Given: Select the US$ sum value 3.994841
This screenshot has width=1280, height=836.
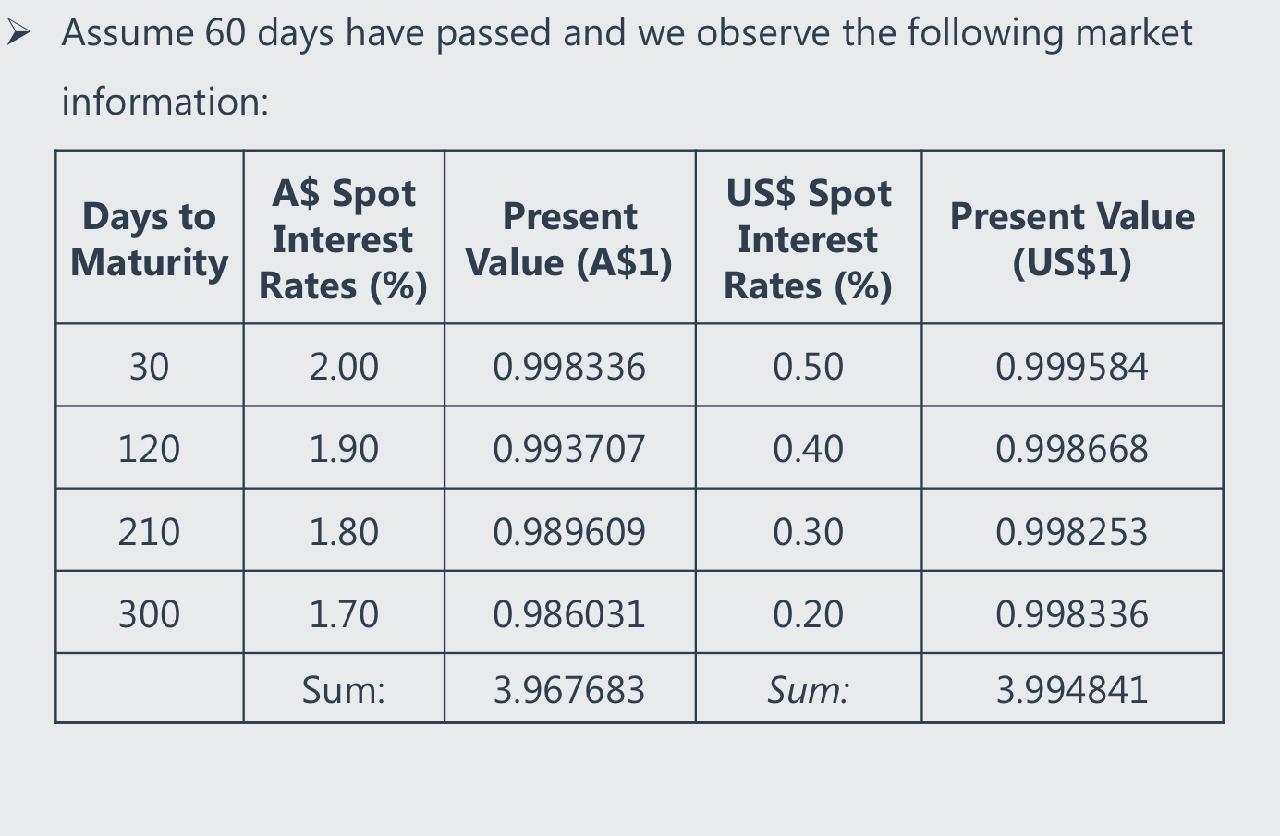Looking at the screenshot, I should coord(1072,689).
